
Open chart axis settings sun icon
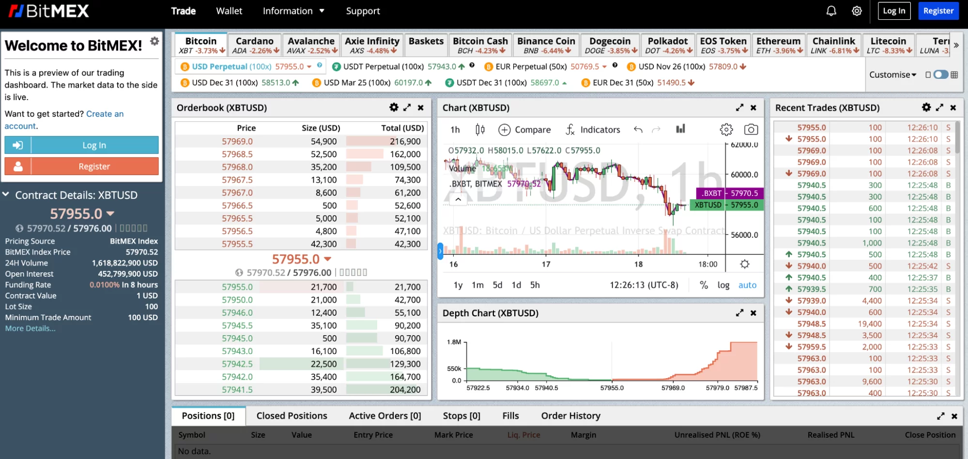point(745,264)
